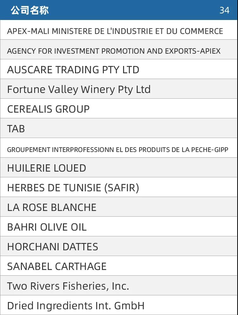238x315 pixels.
Task: Select LA ROSE BLANCHE row
Action: [119, 207]
